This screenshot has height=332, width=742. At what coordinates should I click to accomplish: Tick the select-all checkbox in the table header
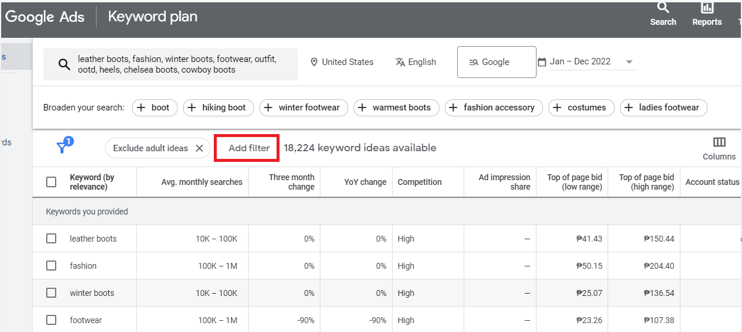click(x=52, y=182)
